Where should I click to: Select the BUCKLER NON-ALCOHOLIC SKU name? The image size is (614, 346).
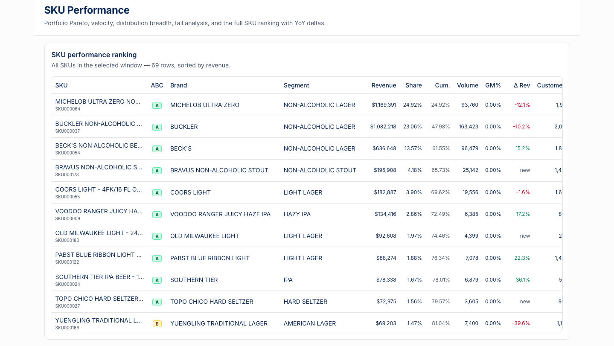point(99,124)
